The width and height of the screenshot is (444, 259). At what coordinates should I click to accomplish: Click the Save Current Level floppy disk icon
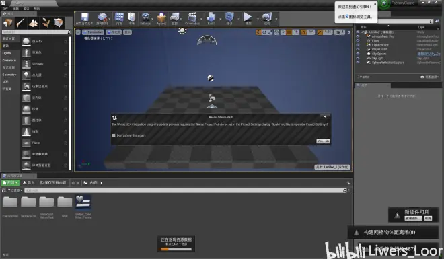pyautogui.click(x=84, y=17)
